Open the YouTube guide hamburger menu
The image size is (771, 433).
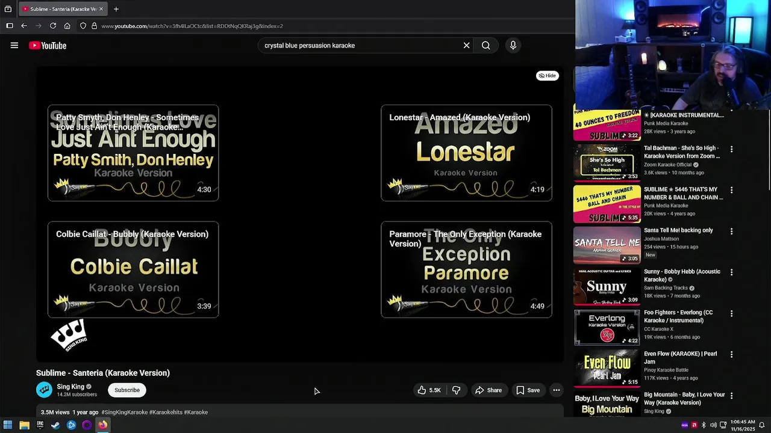[x=14, y=45]
